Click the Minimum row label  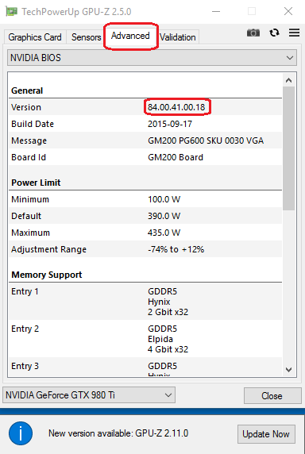30,199
